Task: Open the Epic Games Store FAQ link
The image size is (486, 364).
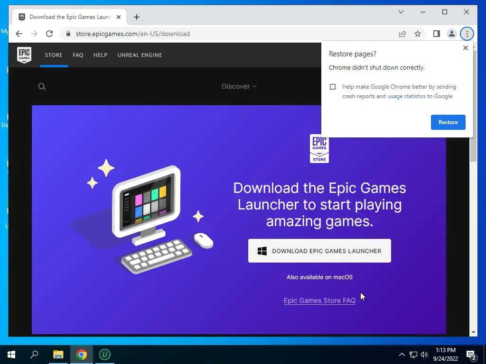Action: point(319,300)
